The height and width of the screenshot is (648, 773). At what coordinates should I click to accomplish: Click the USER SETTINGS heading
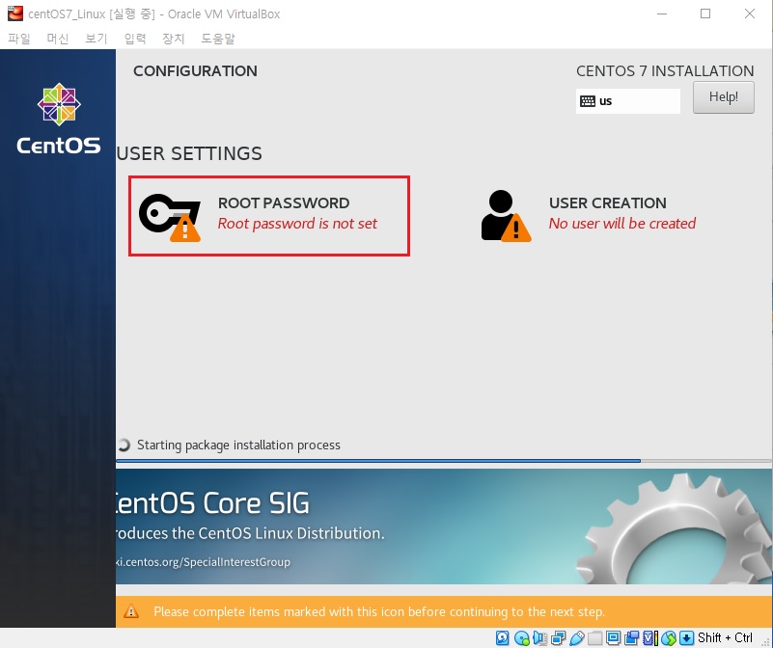pos(190,153)
